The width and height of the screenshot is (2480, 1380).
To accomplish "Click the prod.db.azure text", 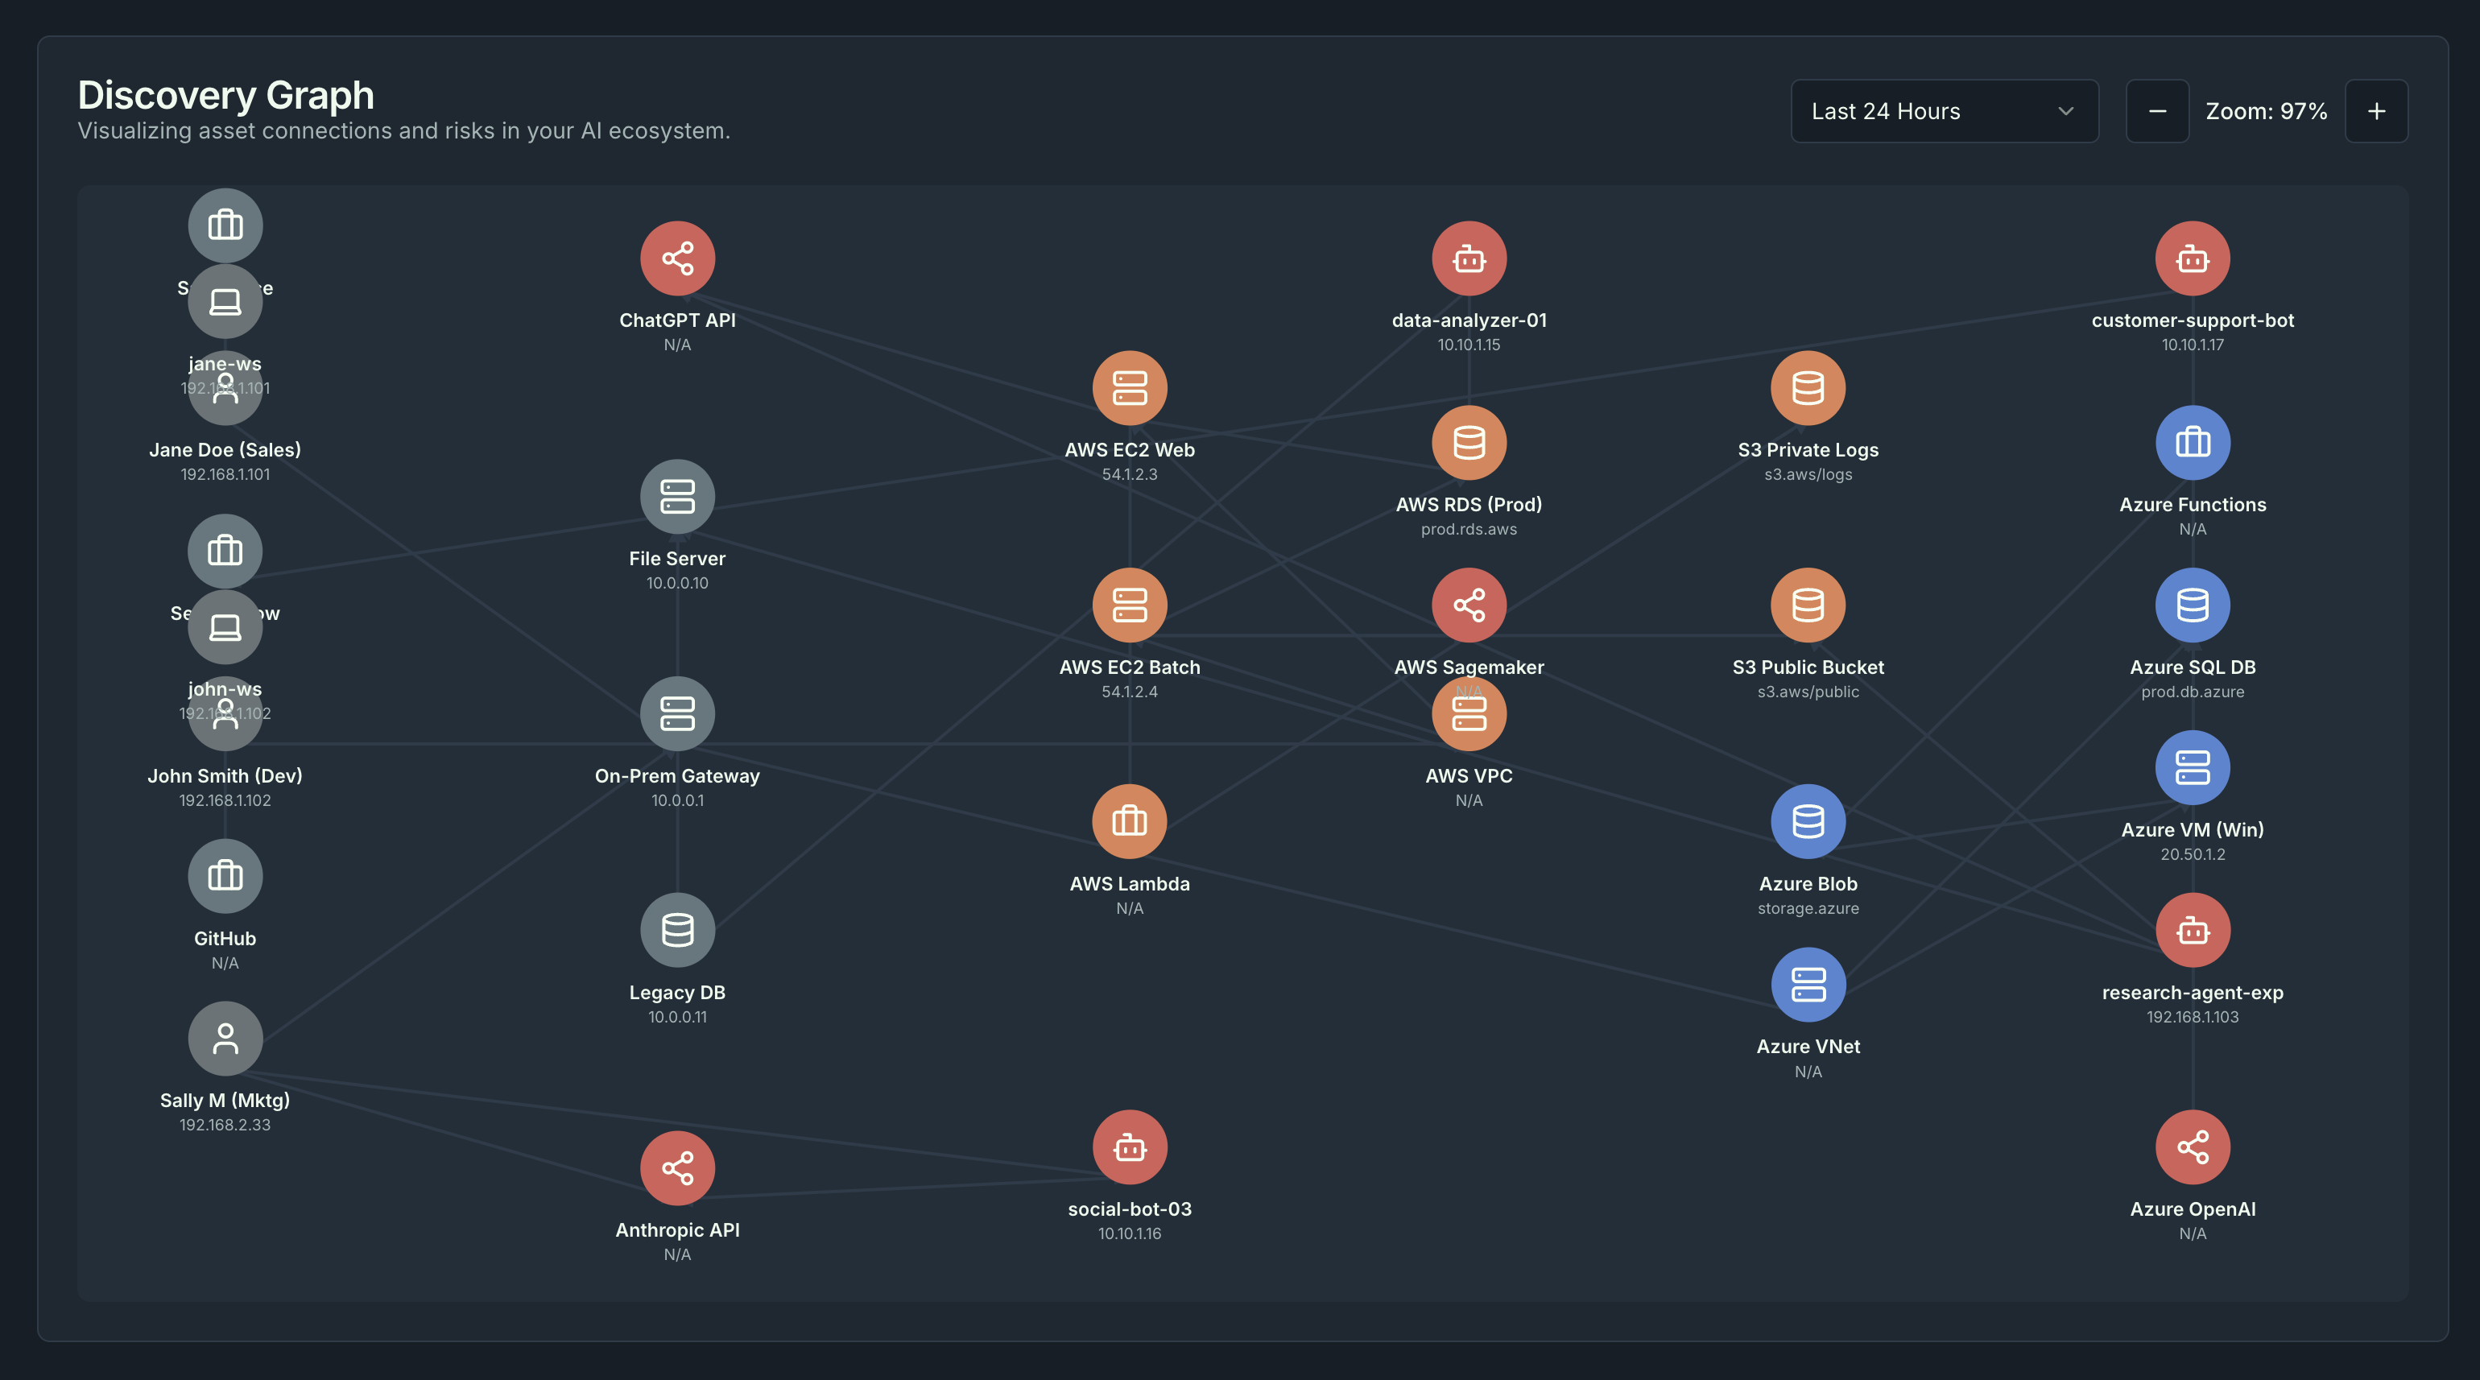I will click(2192, 692).
